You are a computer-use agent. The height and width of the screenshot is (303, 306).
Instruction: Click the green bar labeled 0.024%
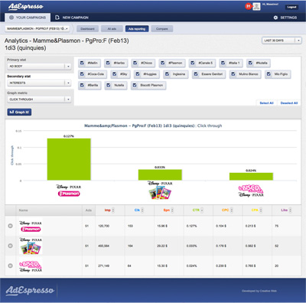[251, 177]
